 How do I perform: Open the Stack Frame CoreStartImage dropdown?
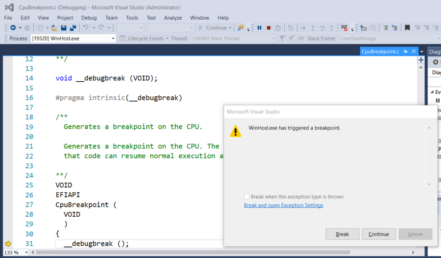[389, 38]
